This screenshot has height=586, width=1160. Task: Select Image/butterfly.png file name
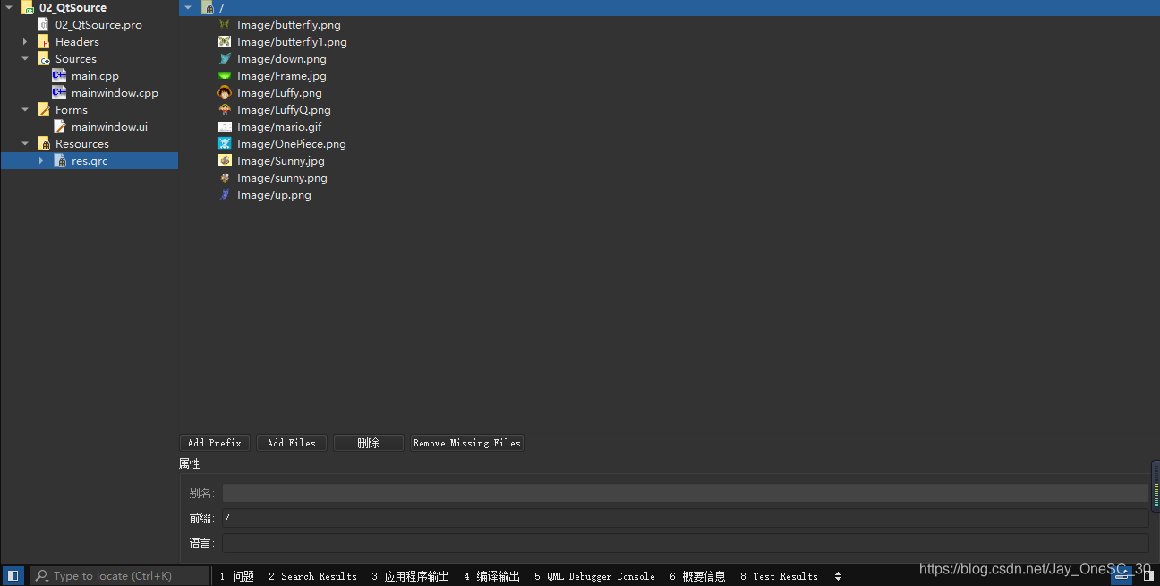(289, 25)
